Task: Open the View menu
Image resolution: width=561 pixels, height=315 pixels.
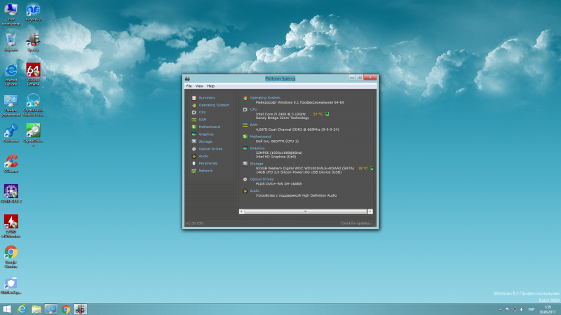Action: [199, 85]
